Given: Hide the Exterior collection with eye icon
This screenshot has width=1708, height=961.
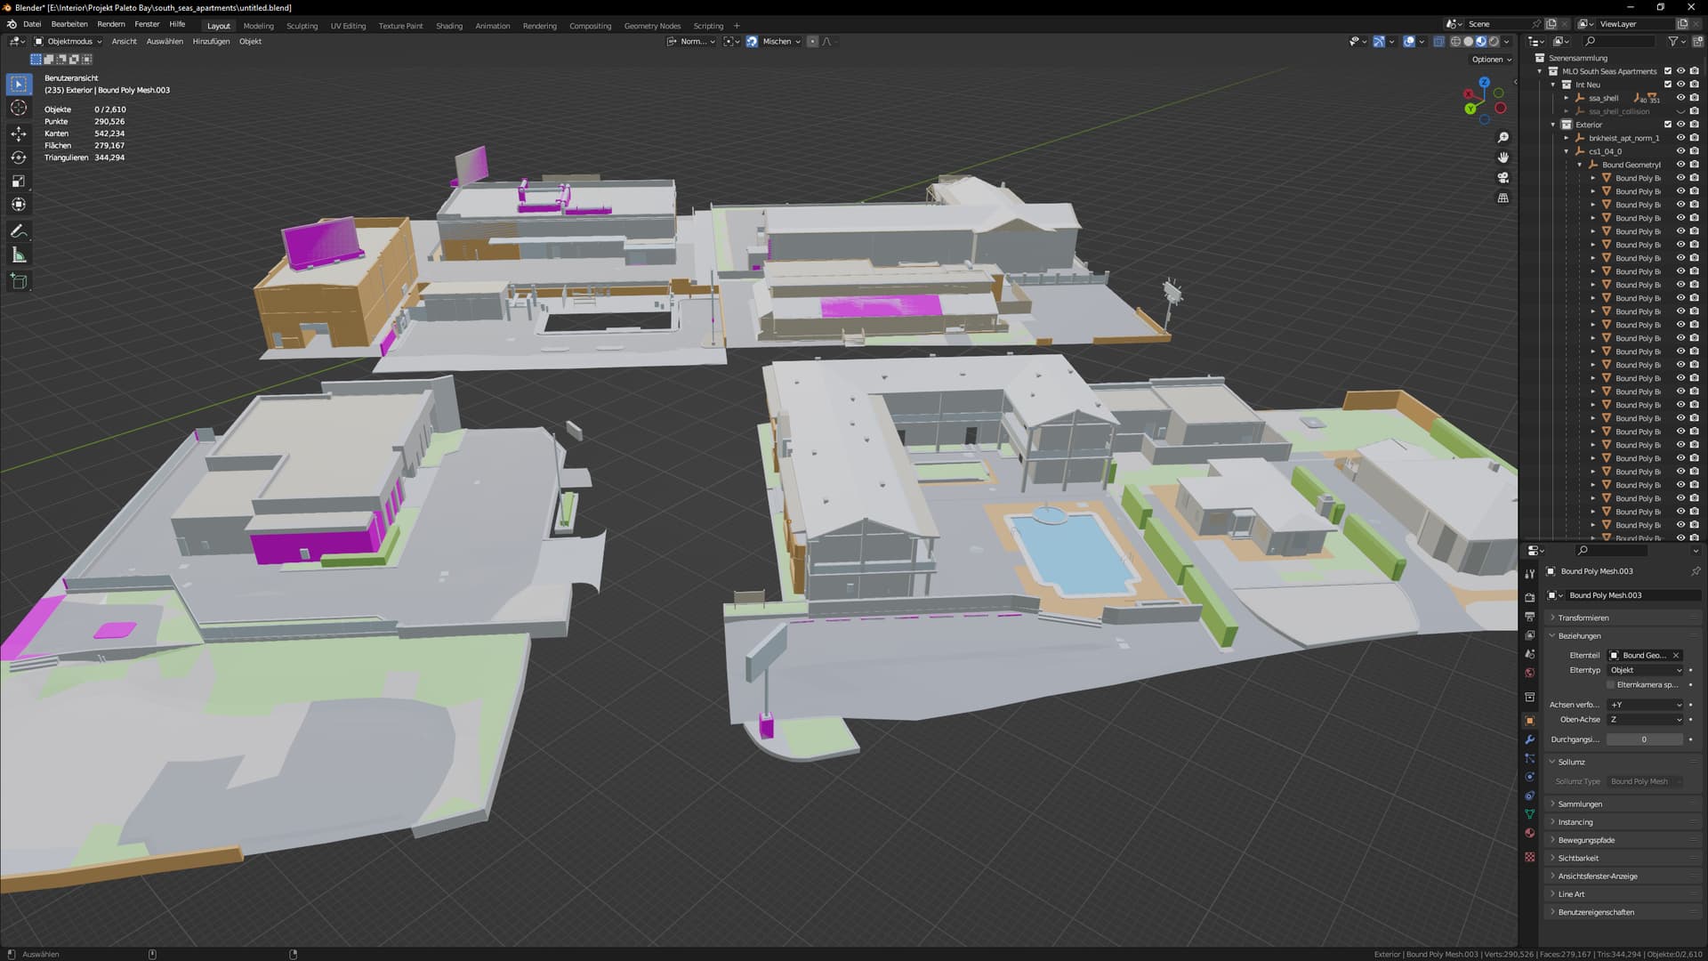Looking at the screenshot, I should point(1680,125).
